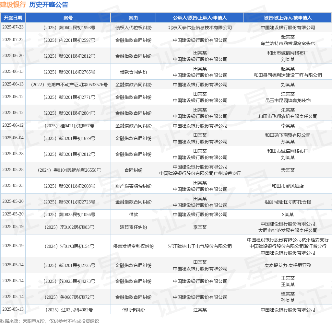Click defendant 和田市飞翔农机有限责任公司
The image size is (332, 324).
[x=288, y=116]
